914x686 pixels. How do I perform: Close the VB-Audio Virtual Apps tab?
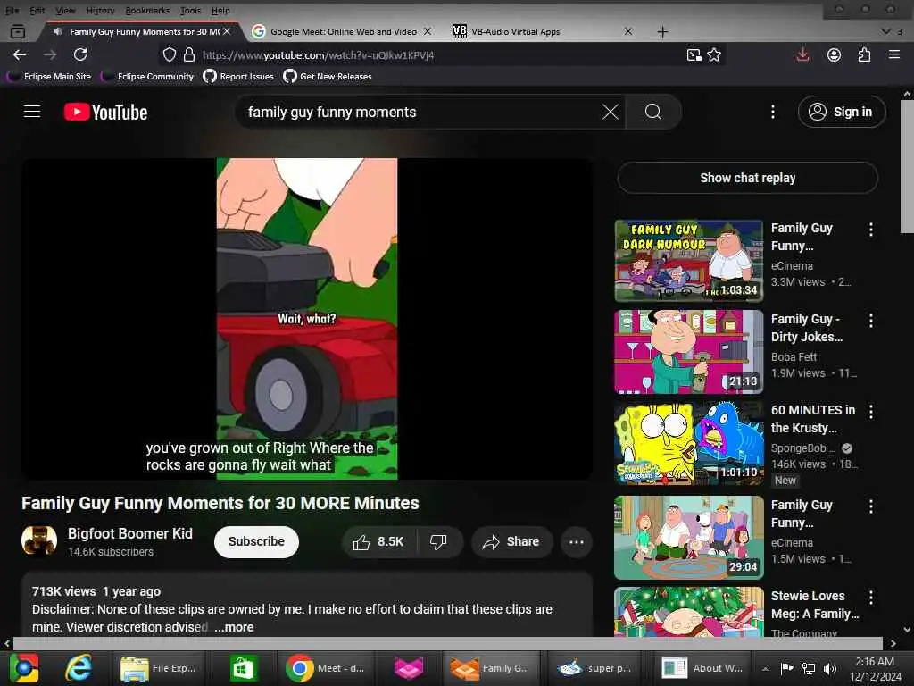[x=627, y=31]
